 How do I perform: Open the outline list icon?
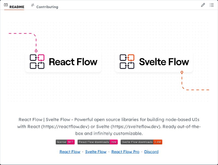[x=212, y=5]
